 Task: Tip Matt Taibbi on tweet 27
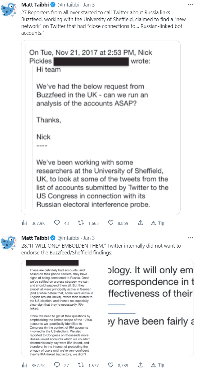pos(158,223)
